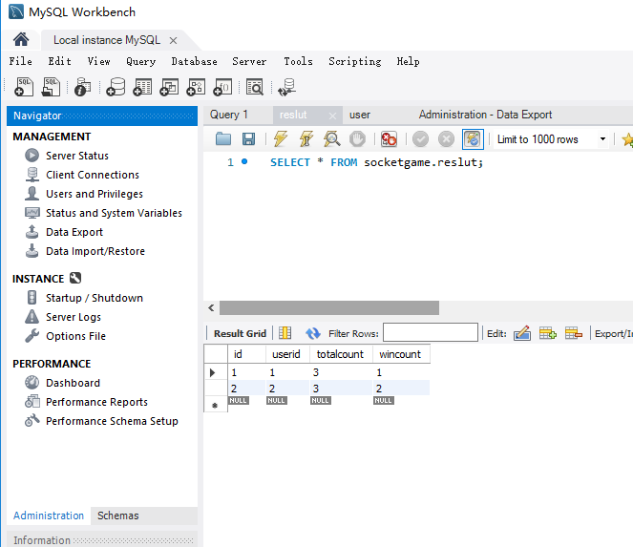Open the Tools menu
The height and width of the screenshot is (547, 633).
click(298, 61)
